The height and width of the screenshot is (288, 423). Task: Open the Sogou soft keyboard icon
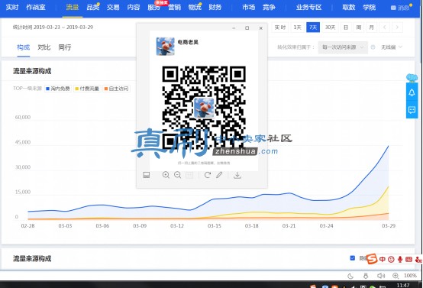tap(408, 260)
